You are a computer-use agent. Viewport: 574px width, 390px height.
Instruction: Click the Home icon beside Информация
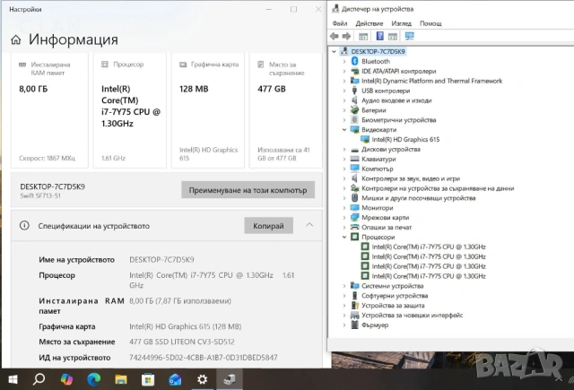[16, 39]
